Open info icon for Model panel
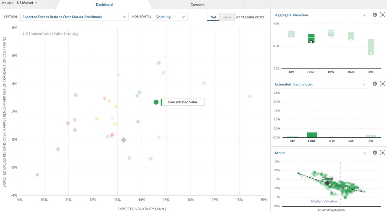This screenshot has width=387, height=212. coord(375,153)
